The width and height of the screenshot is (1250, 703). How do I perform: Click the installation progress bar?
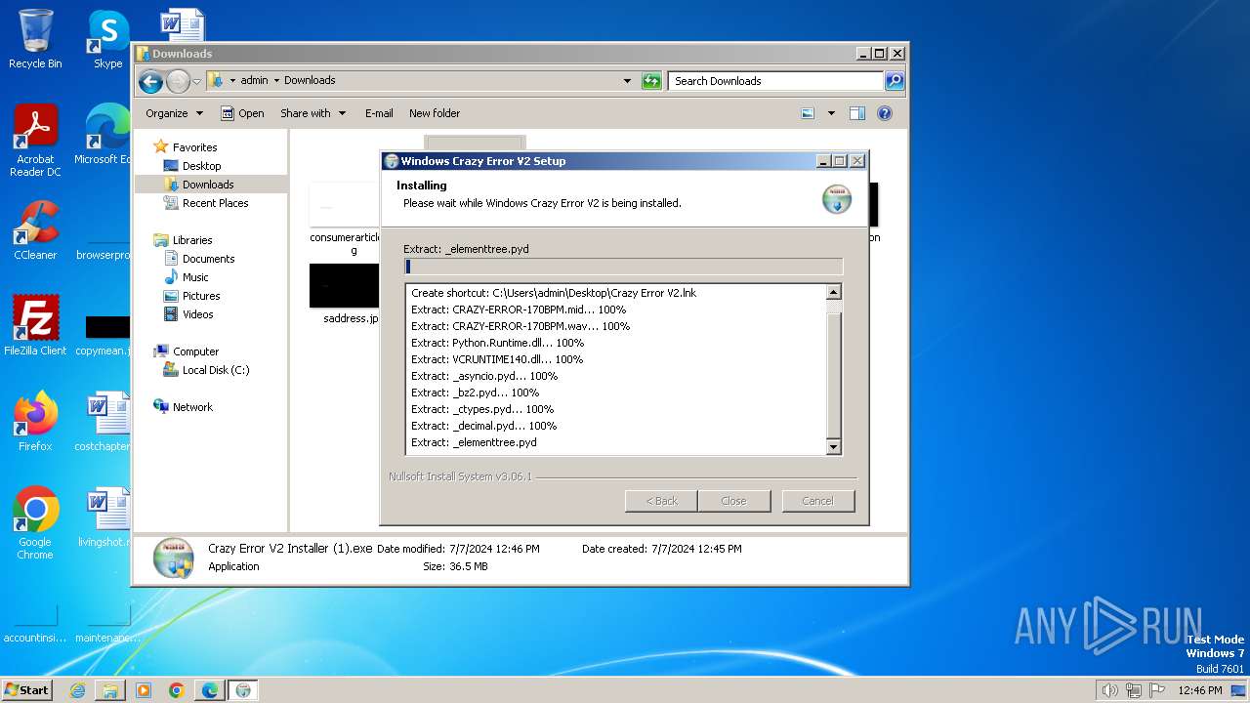623,267
